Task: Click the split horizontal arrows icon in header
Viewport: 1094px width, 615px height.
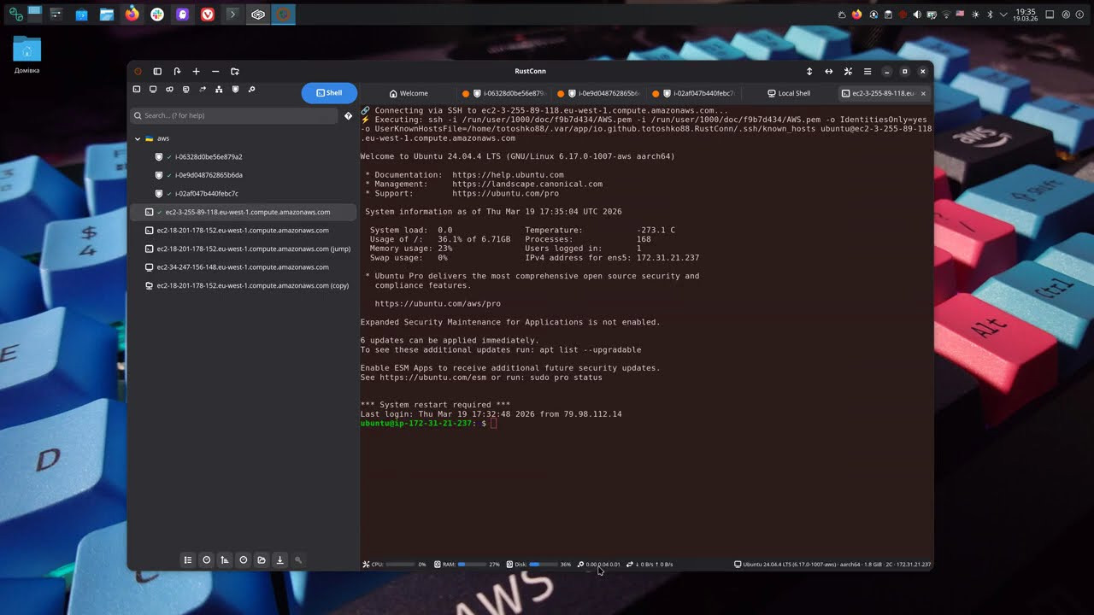Action: coord(828,72)
